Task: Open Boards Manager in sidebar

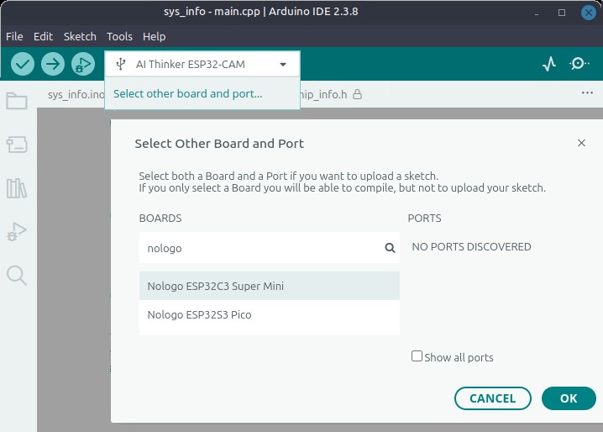Action: pos(17,145)
